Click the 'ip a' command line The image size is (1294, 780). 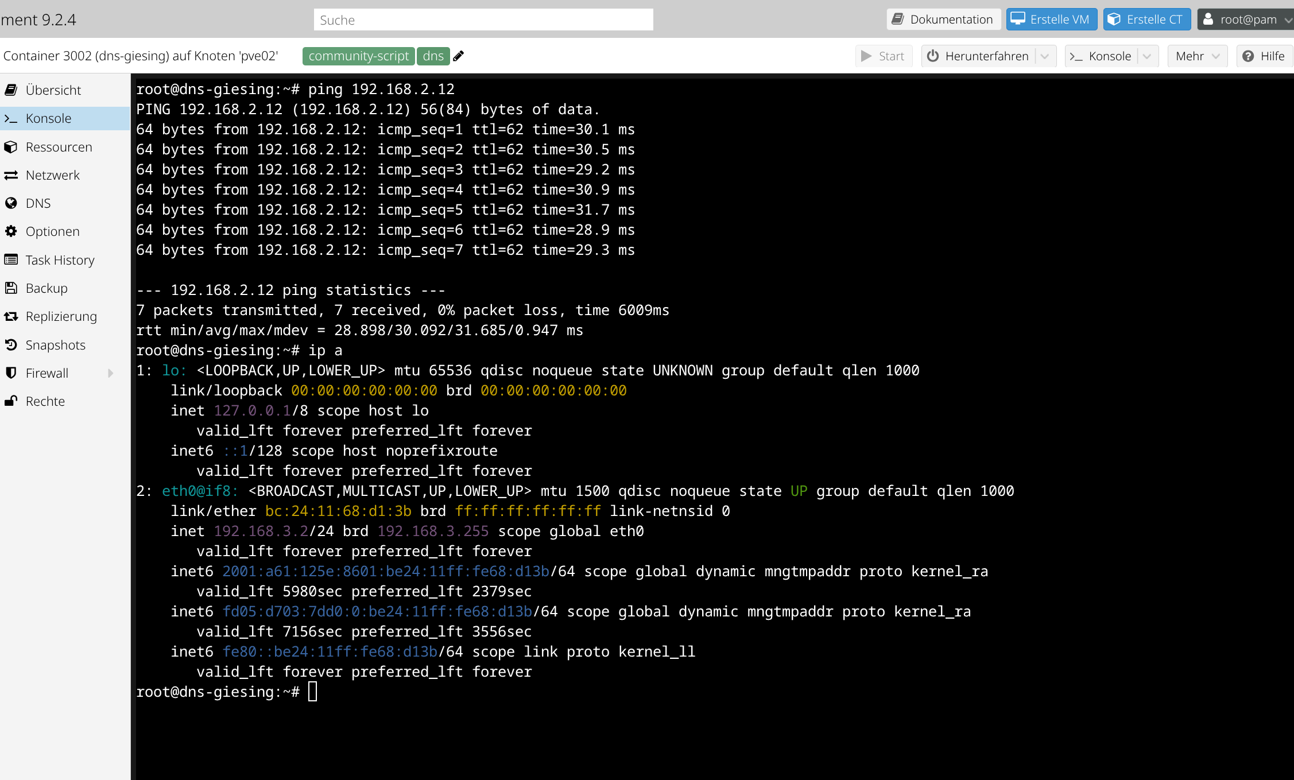click(239, 350)
